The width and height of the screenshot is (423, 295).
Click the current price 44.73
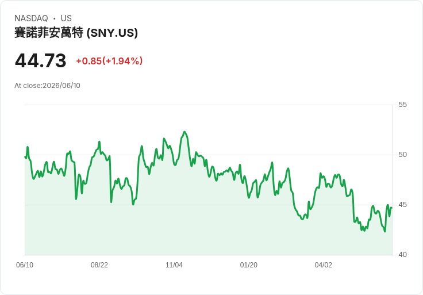click(x=40, y=60)
